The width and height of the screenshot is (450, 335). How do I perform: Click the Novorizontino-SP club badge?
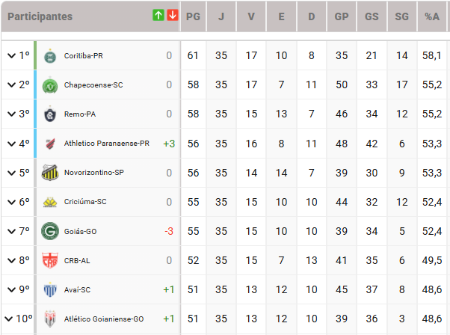50,172
